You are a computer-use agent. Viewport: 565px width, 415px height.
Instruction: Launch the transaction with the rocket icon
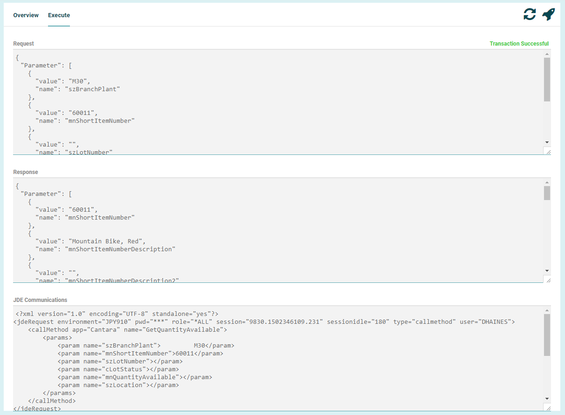coord(548,14)
